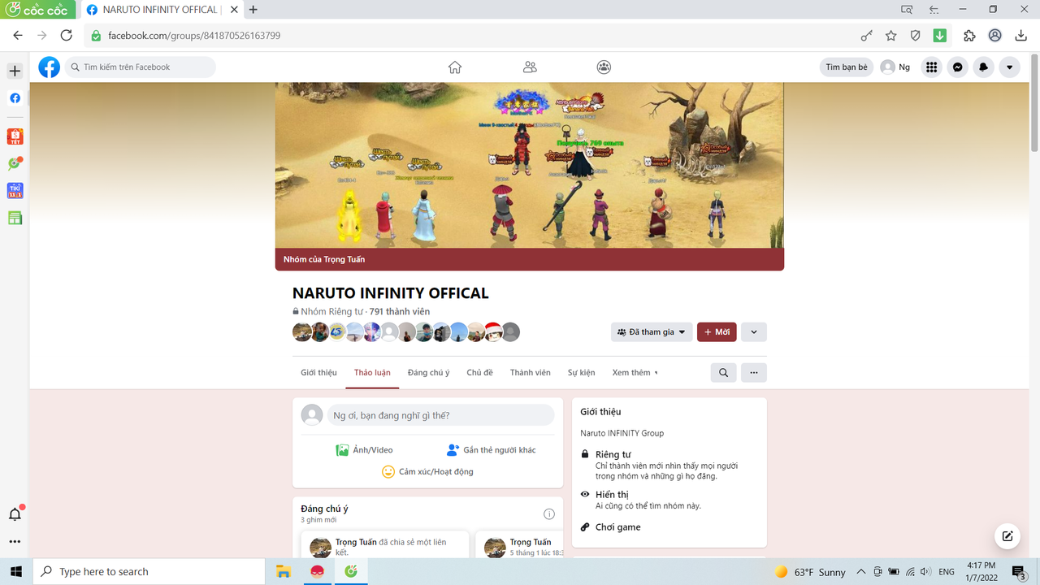Open the browser downloads icon

(1020, 36)
